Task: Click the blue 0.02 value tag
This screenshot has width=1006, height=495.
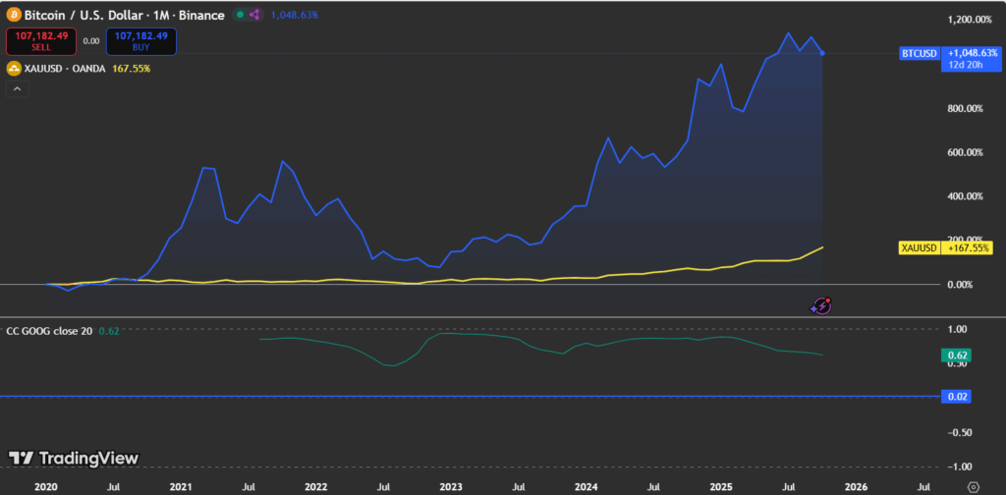Action: pos(958,397)
